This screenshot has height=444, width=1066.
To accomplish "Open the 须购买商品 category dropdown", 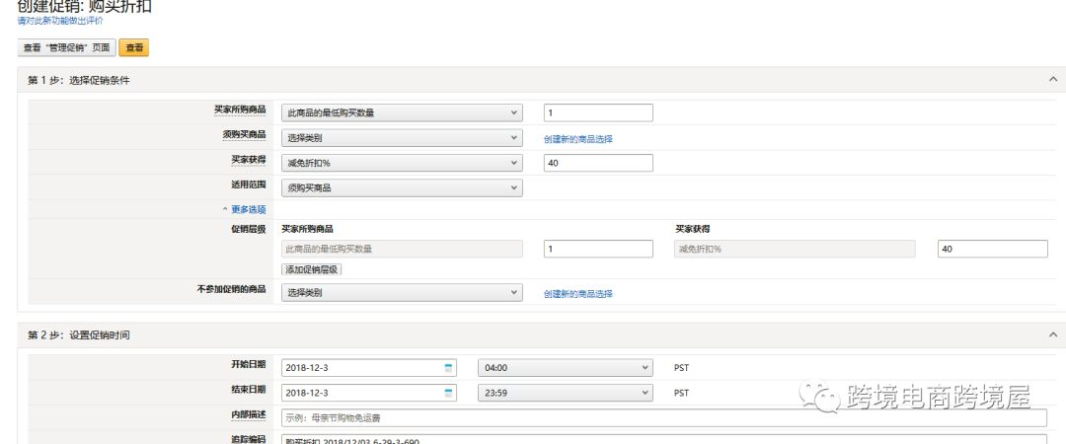I will pyautogui.click(x=402, y=138).
